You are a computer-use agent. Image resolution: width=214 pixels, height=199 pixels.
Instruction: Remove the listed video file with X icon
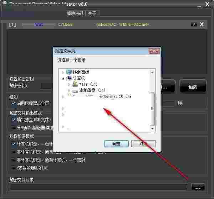coord(202,25)
